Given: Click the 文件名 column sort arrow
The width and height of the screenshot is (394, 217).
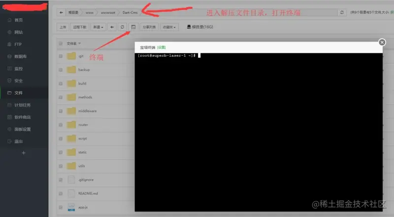Looking at the screenshot, I should pyautogui.click(x=80, y=43).
